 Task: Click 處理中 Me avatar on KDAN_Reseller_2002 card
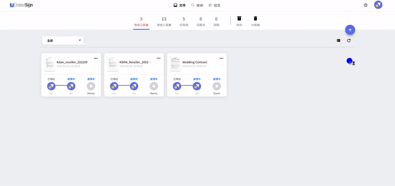[x=134, y=86]
